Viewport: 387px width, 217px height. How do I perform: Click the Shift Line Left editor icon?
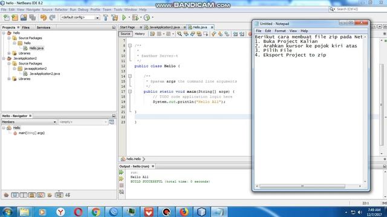(235, 34)
